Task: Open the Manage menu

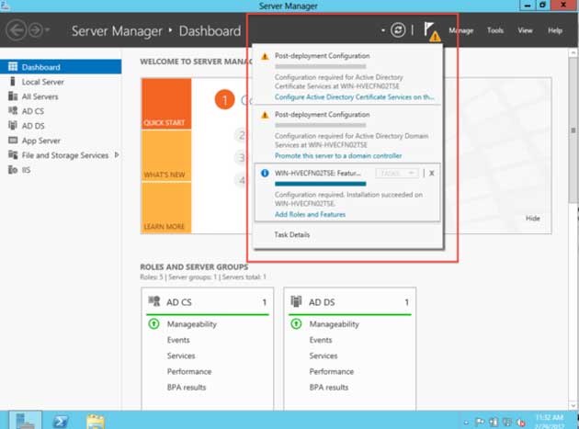Action: pyautogui.click(x=460, y=30)
